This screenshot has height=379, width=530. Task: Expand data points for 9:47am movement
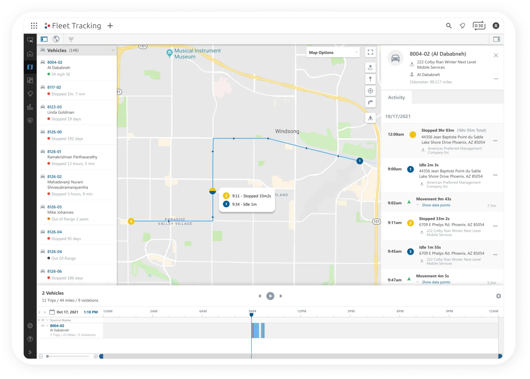[436, 282]
